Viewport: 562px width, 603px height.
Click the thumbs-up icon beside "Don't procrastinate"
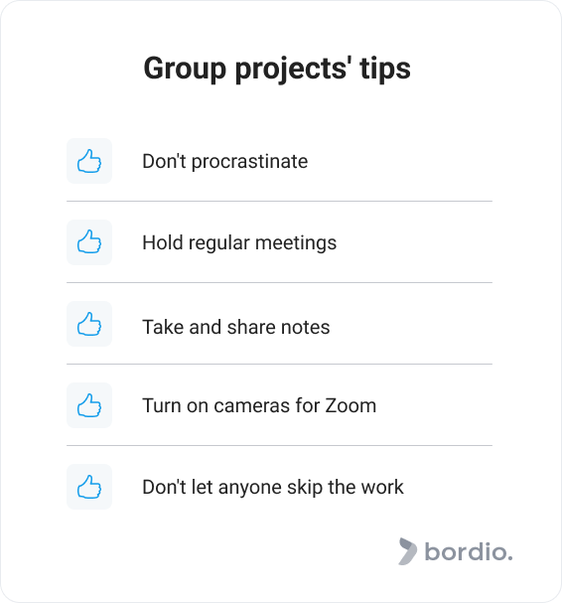click(89, 161)
